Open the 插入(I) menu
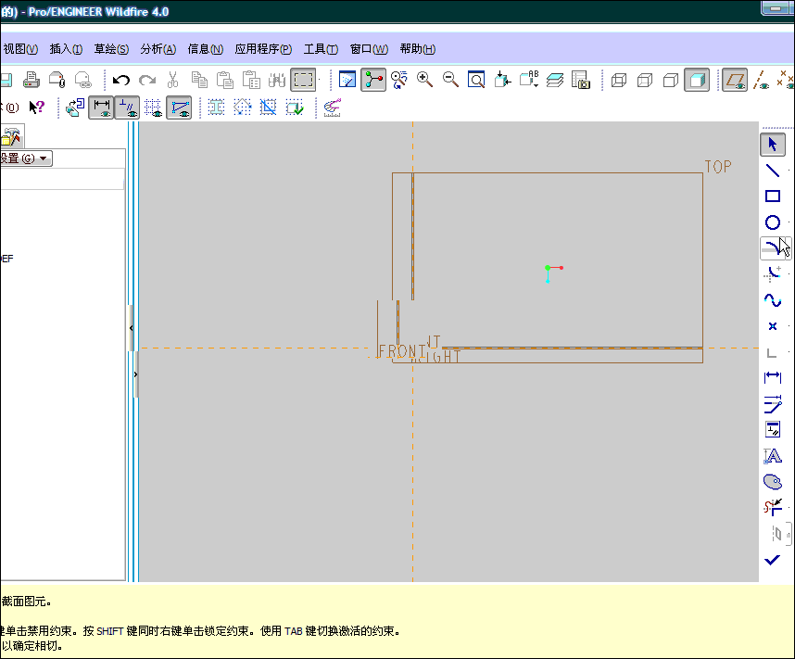The image size is (795, 659). click(66, 49)
